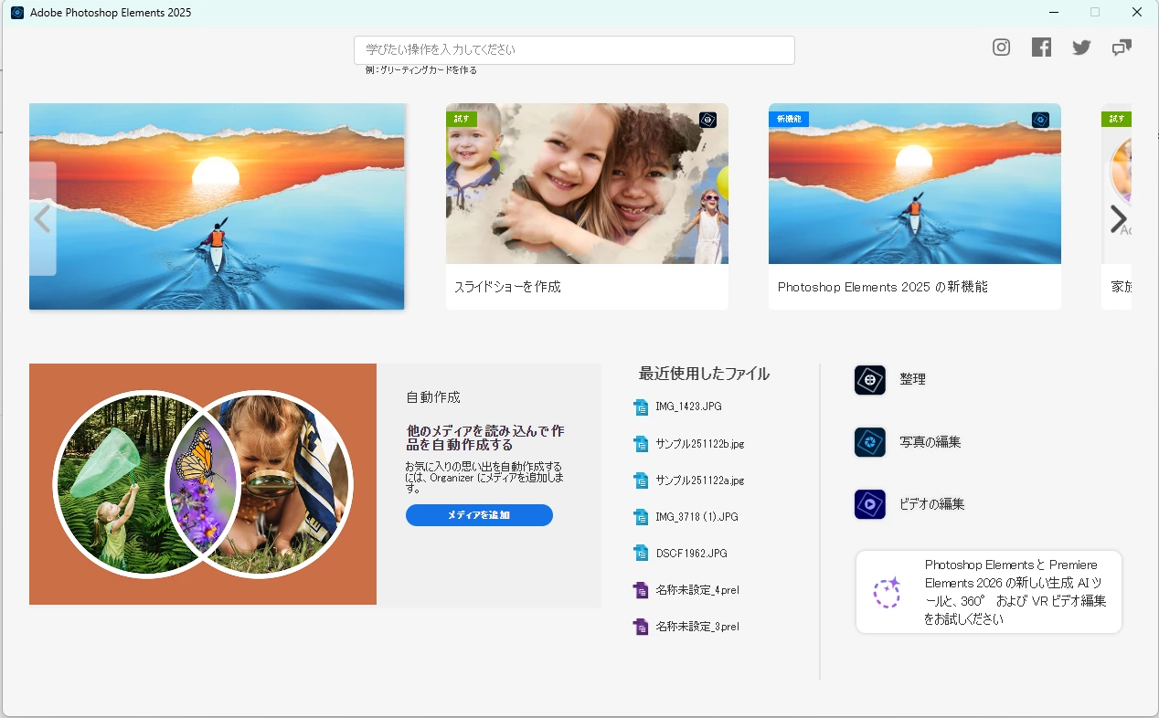Click the 新機能 badge on new-features card
1159x718 pixels.
[x=789, y=120]
